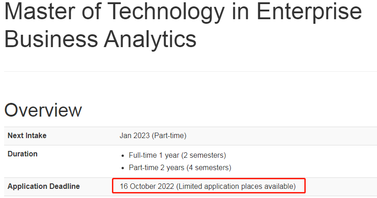
Task: Click the "Jan 2023" intake value
Action: tap(135, 136)
